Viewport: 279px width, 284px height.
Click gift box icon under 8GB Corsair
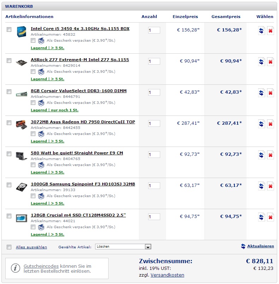[x=41, y=103]
